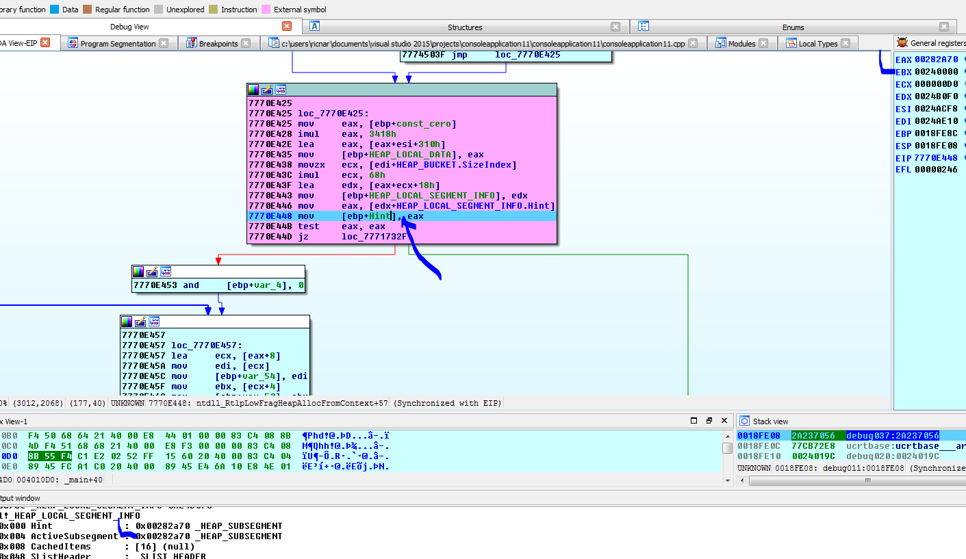Click the edit pencil icon on the loc_7770E457 node
Screen dimensions: 966x559
[x=140, y=322]
